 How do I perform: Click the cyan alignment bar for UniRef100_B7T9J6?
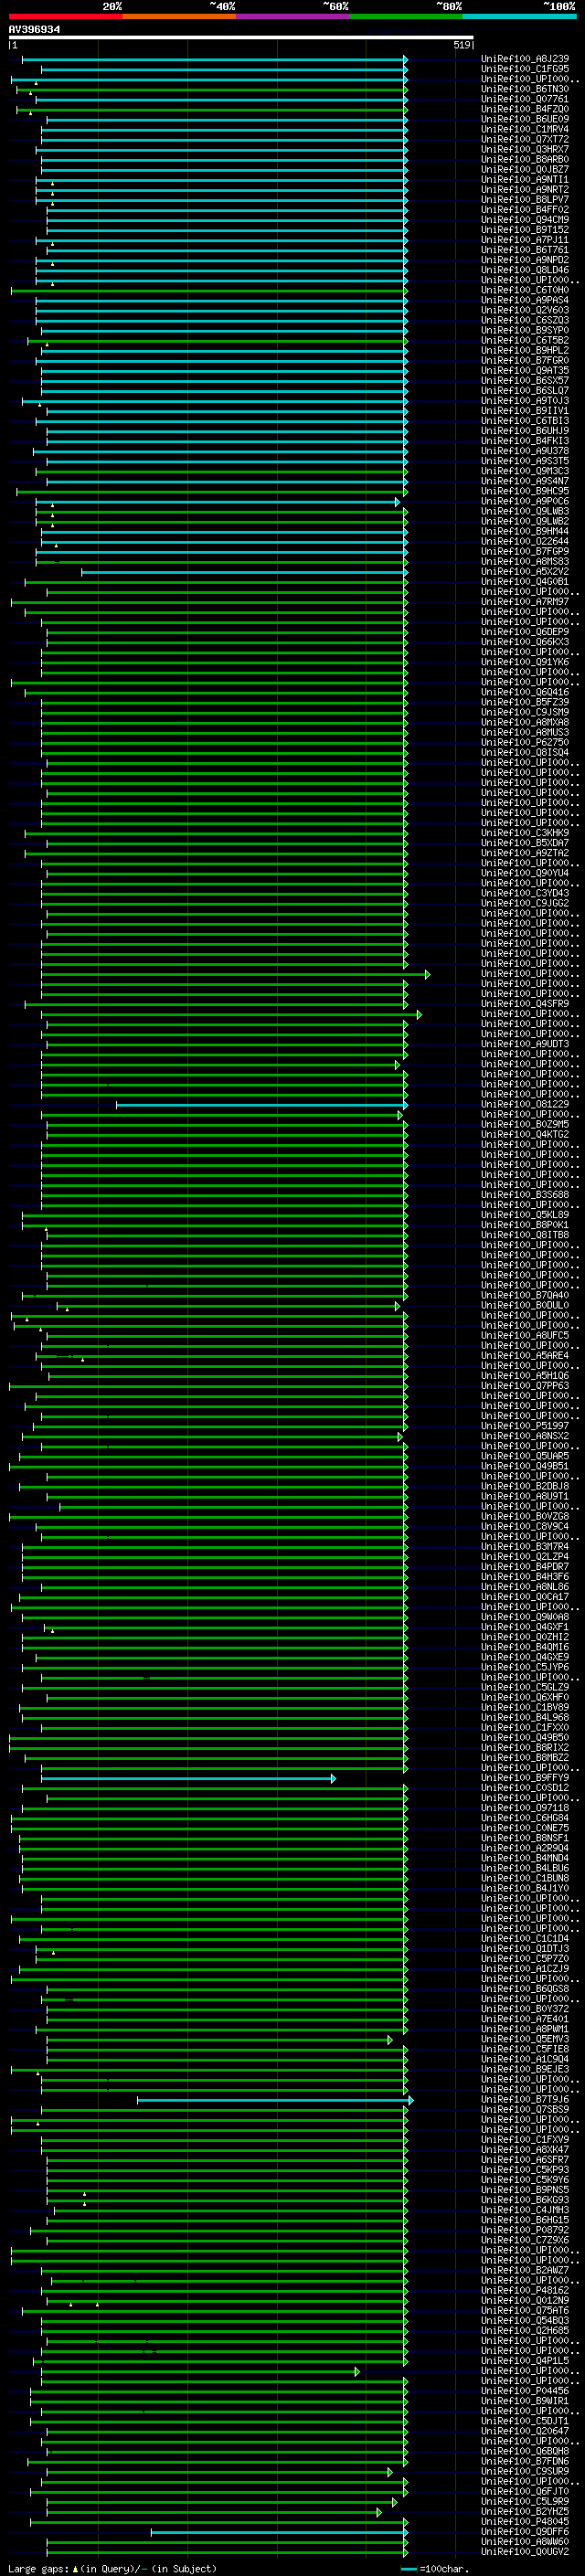point(275,2100)
